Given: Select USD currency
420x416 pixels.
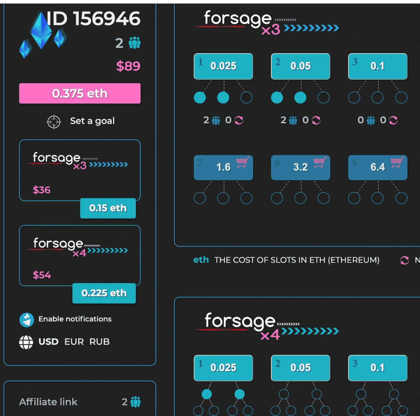Looking at the screenshot, I should click(x=49, y=342).
